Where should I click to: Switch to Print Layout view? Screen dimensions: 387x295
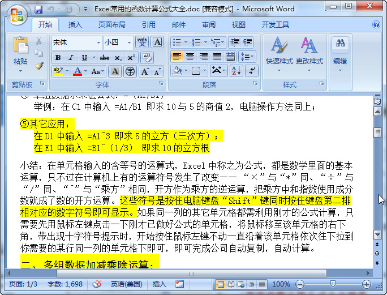[221, 284]
